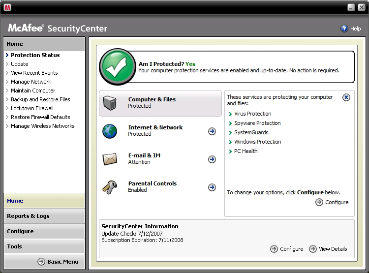The height and width of the screenshot is (273, 369).
Task: Open Update from the Home task list
Action: tap(20, 64)
